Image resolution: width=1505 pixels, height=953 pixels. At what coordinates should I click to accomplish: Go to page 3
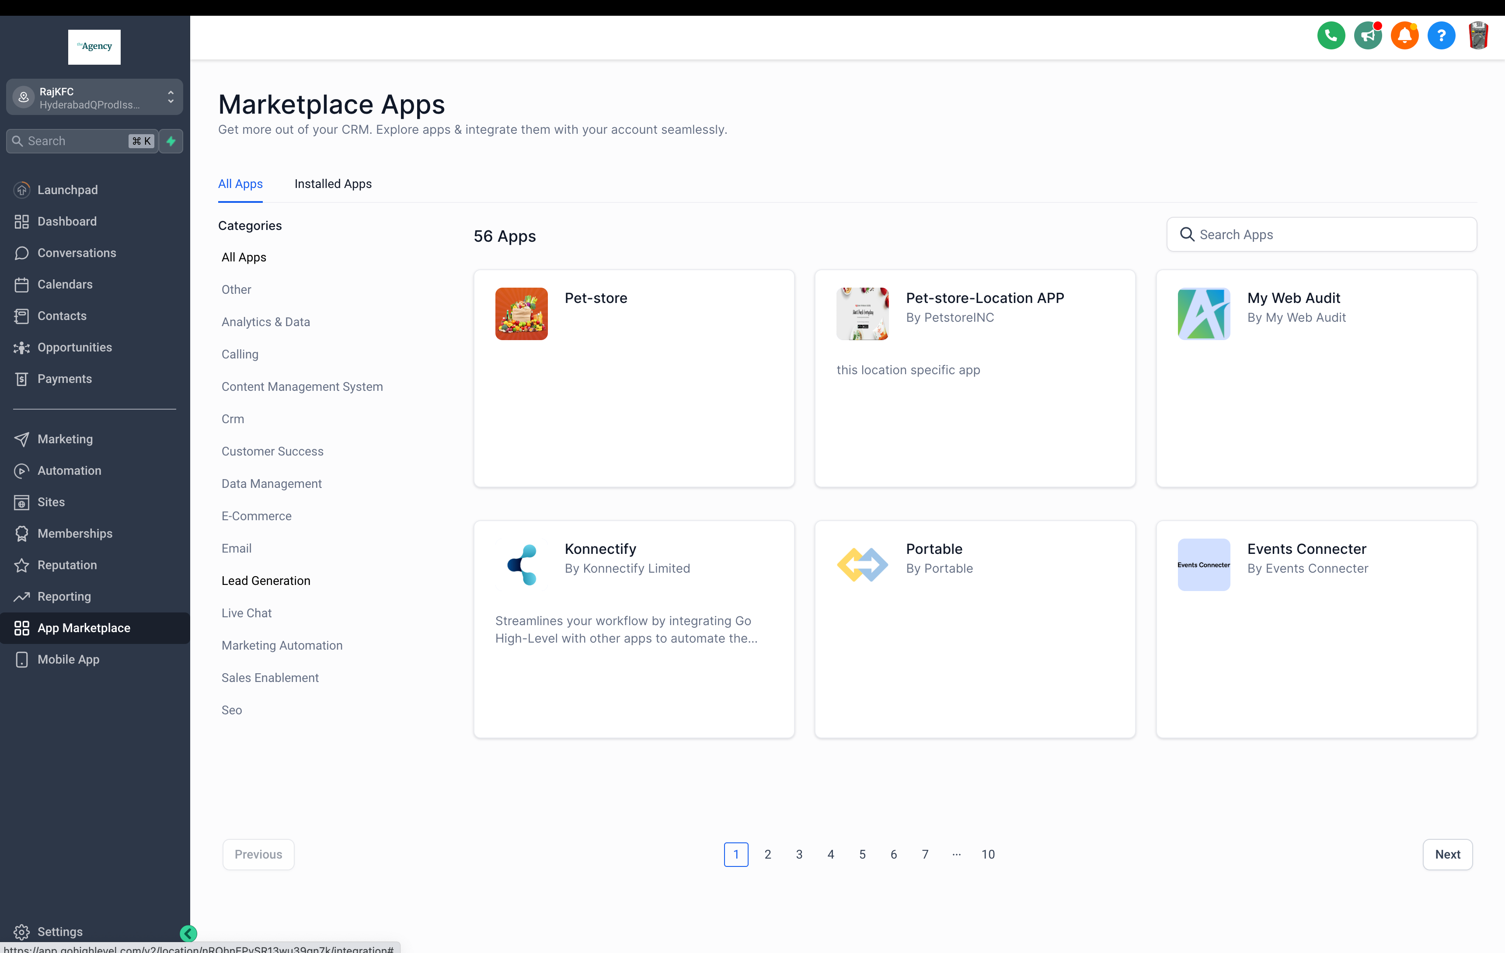799,854
